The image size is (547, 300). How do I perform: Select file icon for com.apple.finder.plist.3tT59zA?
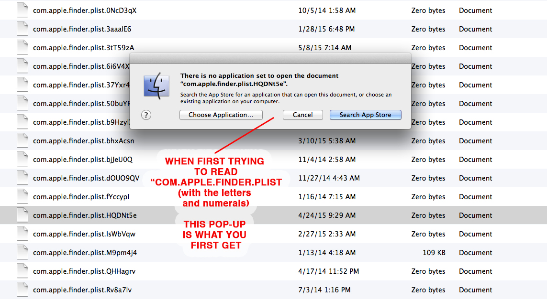pos(22,47)
